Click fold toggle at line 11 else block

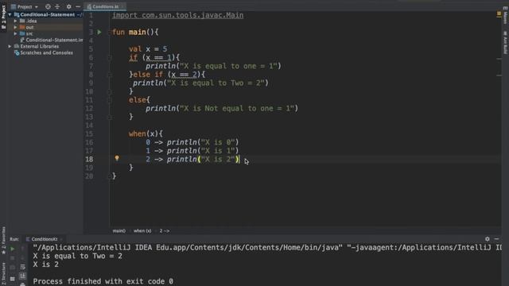110,100
